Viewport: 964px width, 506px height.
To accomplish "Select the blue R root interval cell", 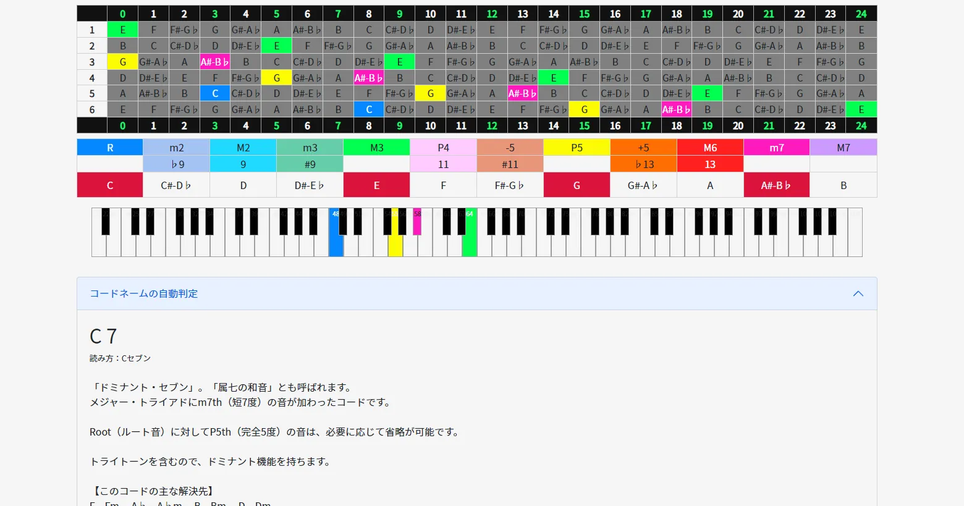I will pyautogui.click(x=110, y=148).
